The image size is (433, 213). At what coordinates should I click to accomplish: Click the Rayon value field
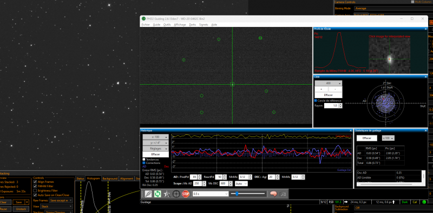(331, 106)
